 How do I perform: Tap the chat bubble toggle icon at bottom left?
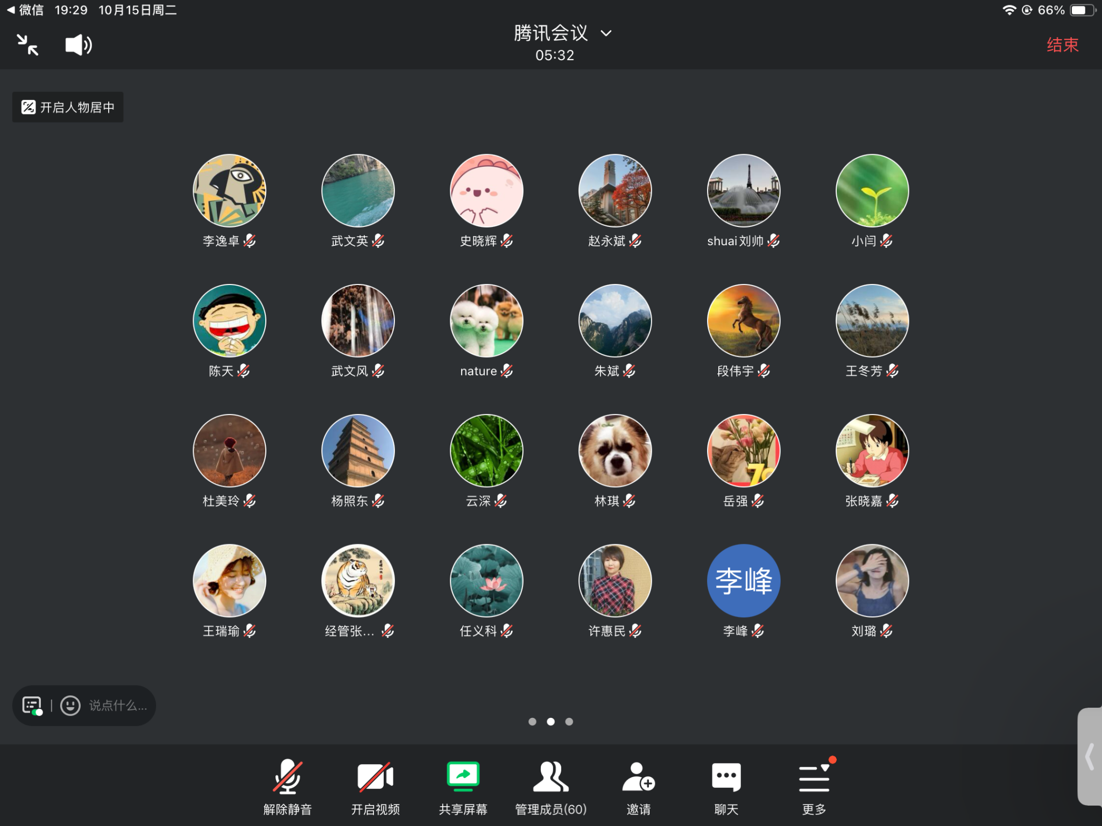click(x=32, y=705)
